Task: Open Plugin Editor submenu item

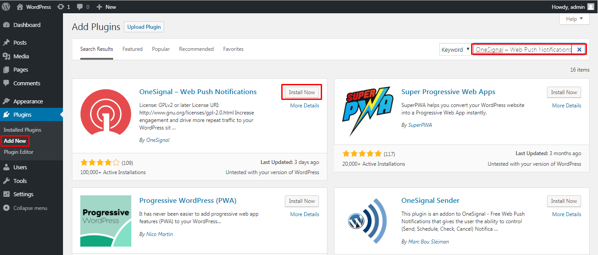Action: point(19,152)
